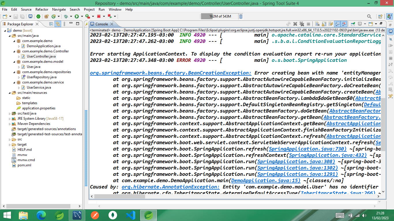Viewport: 394px width, 221px height.
Task: Pin Console icon
Action: 353,24
